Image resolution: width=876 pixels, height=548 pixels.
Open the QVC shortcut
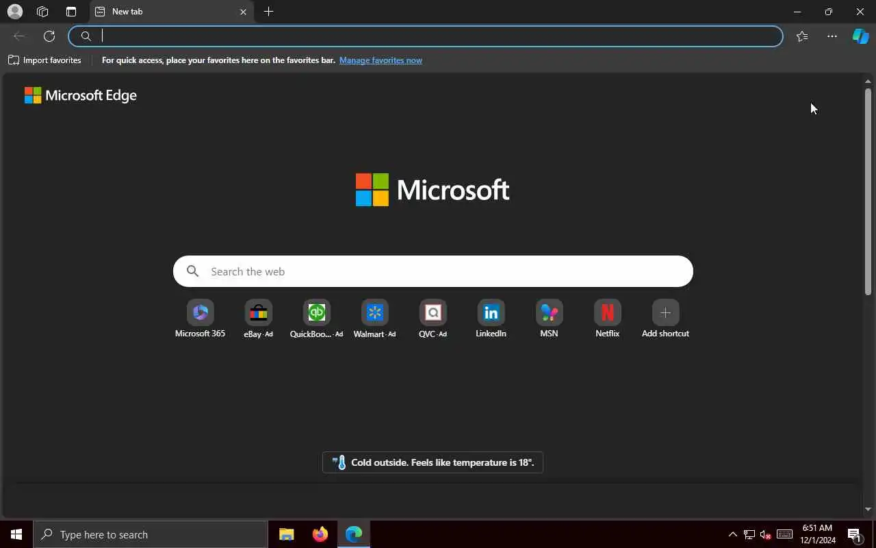click(x=433, y=319)
